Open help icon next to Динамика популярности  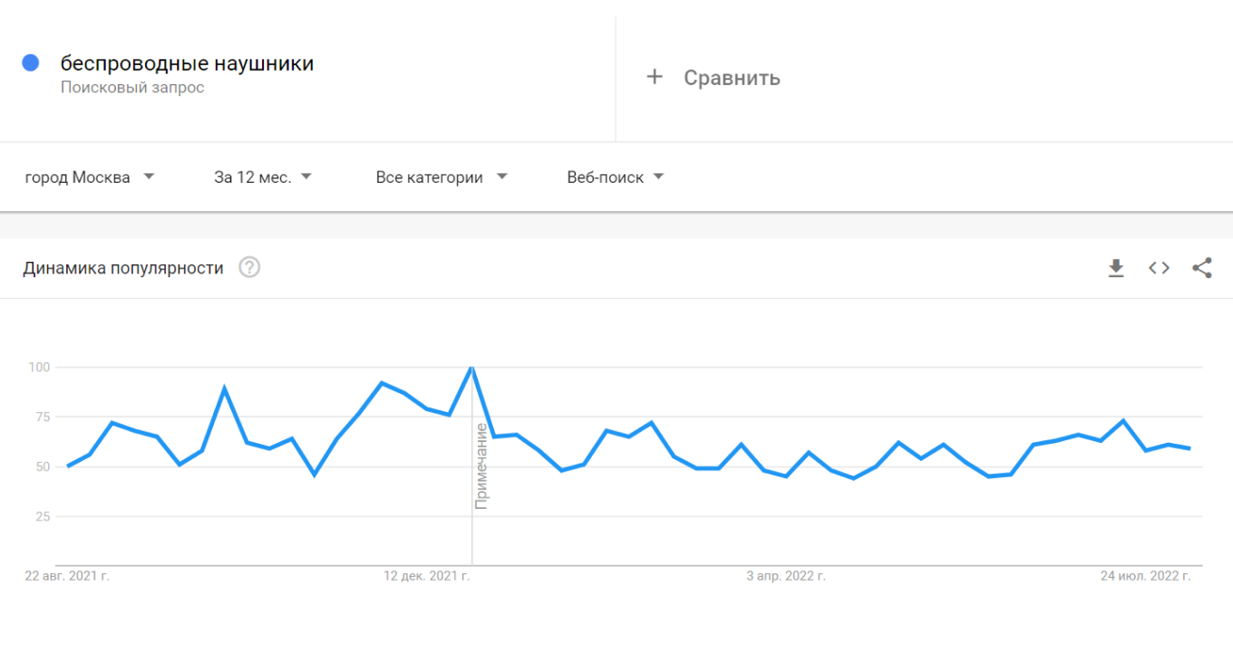click(x=249, y=267)
